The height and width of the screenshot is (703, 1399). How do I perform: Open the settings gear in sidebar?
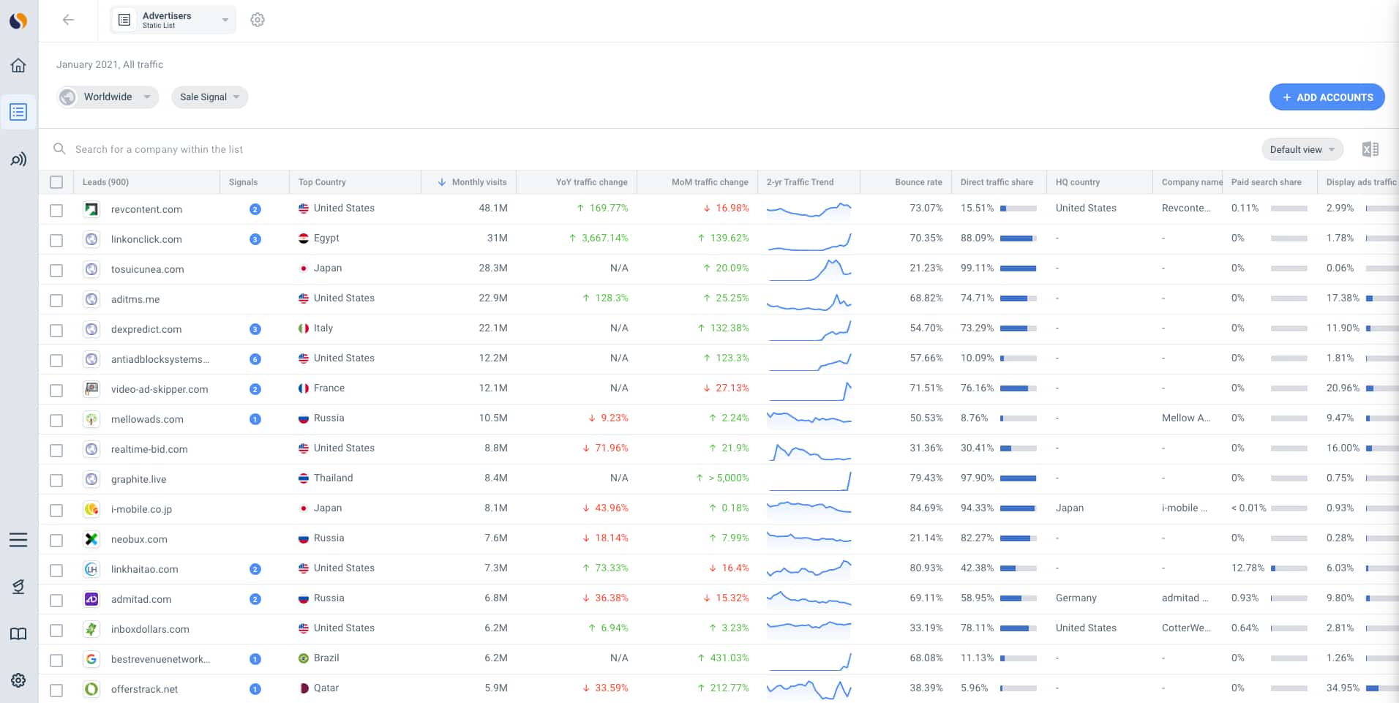pyautogui.click(x=18, y=680)
